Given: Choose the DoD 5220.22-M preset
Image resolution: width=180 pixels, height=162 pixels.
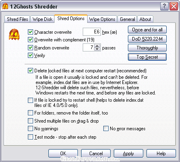Looking at the screenshot, I should pyautogui.click(x=147, y=39).
